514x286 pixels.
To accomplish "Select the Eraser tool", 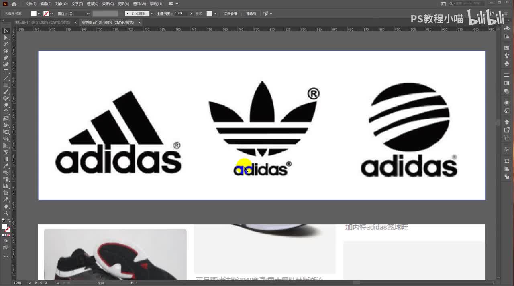I will 6,105.
